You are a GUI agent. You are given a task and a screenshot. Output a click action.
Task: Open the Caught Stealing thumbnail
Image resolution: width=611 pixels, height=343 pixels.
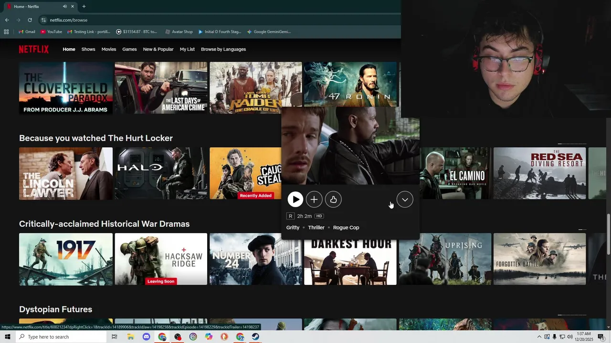pyautogui.click(x=245, y=173)
